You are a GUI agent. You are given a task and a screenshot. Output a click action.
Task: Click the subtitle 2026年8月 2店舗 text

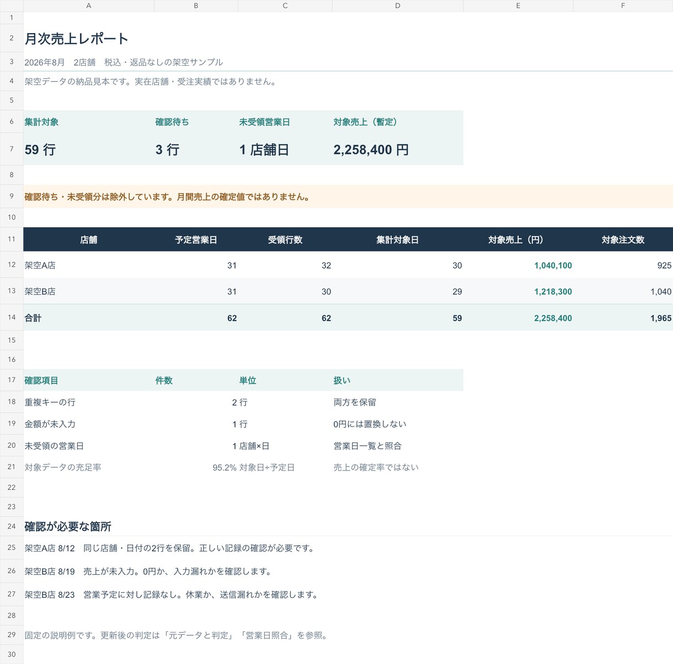pos(60,62)
